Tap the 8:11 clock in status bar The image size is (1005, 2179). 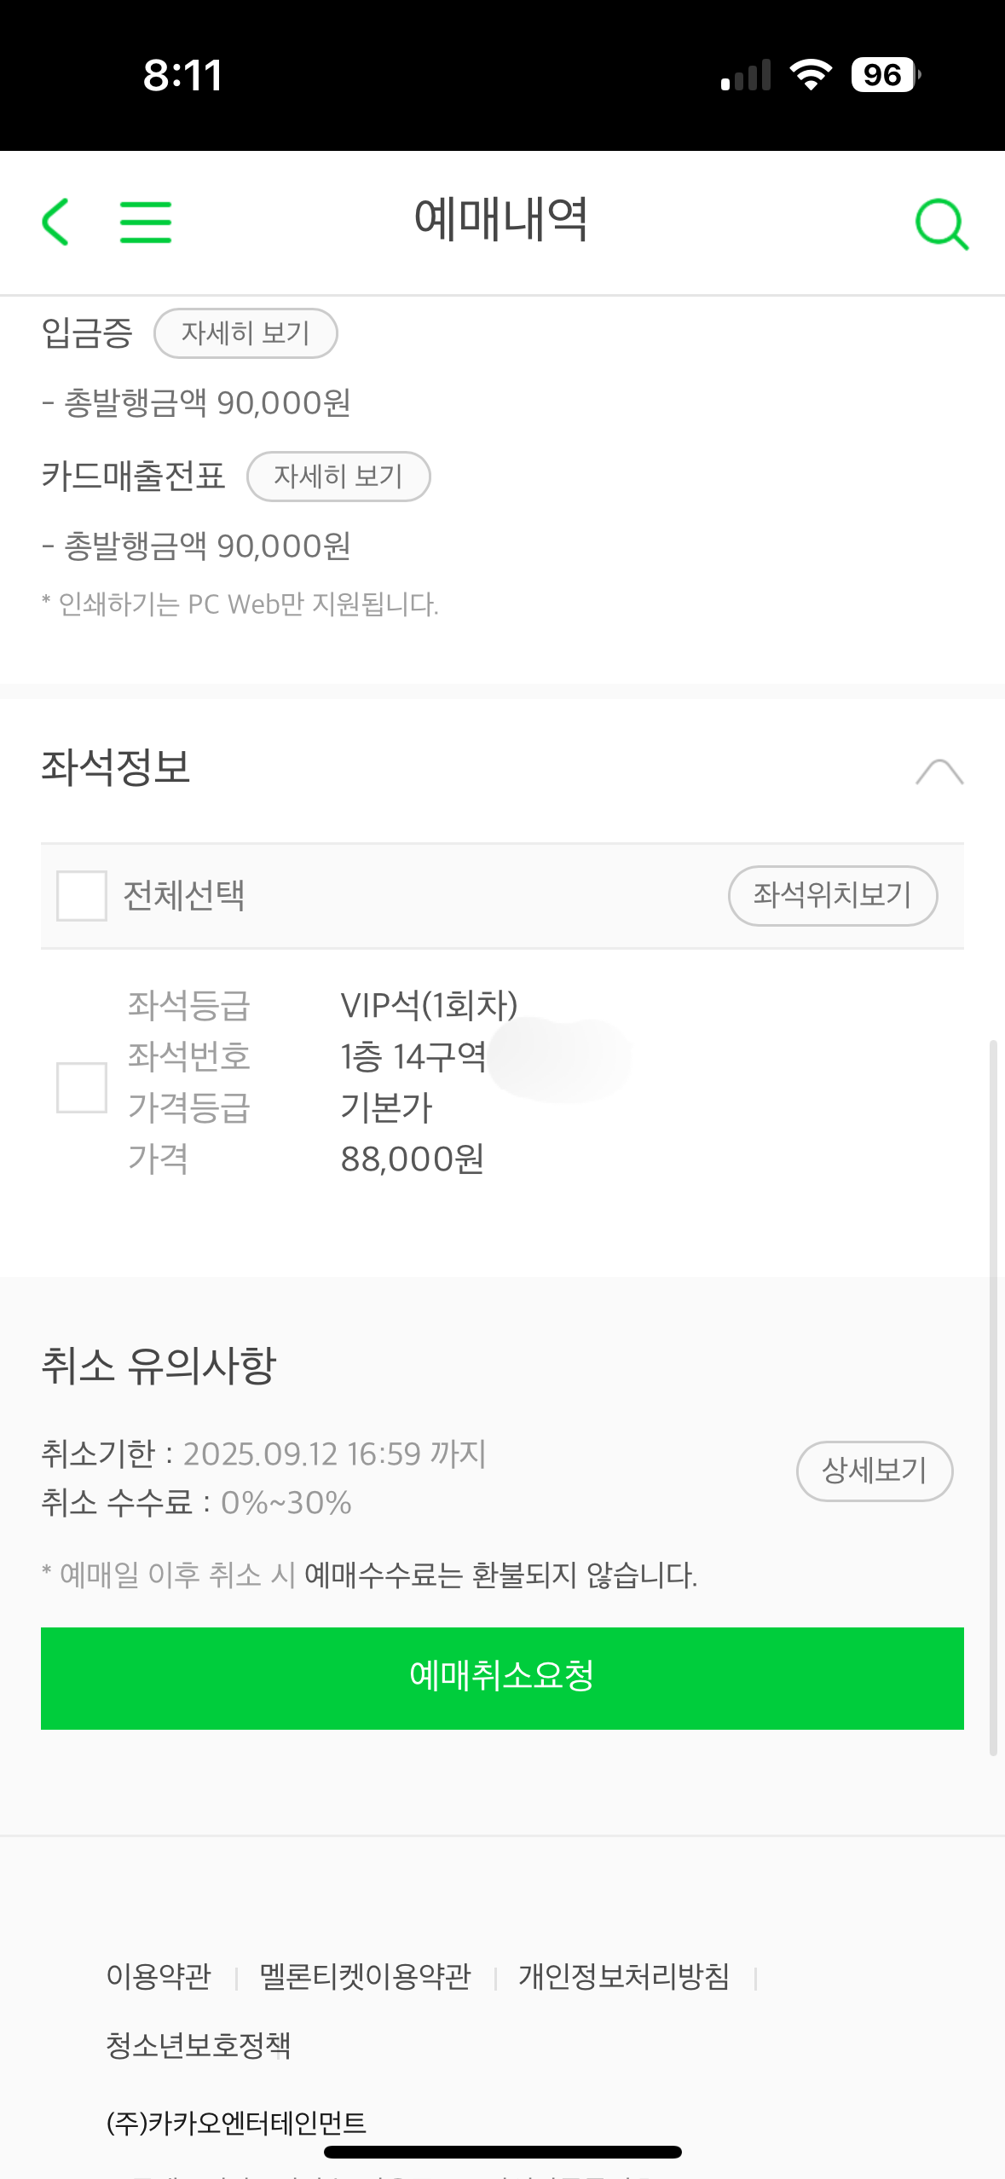182,75
